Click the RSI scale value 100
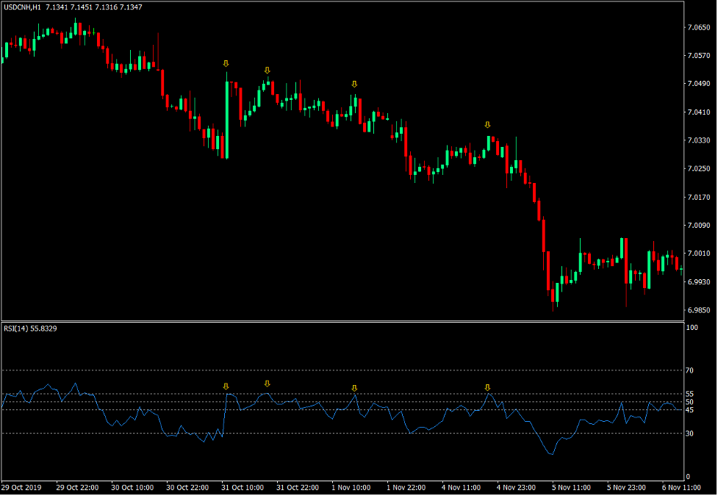Image resolution: width=718 pixels, height=496 pixels. [x=692, y=328]
